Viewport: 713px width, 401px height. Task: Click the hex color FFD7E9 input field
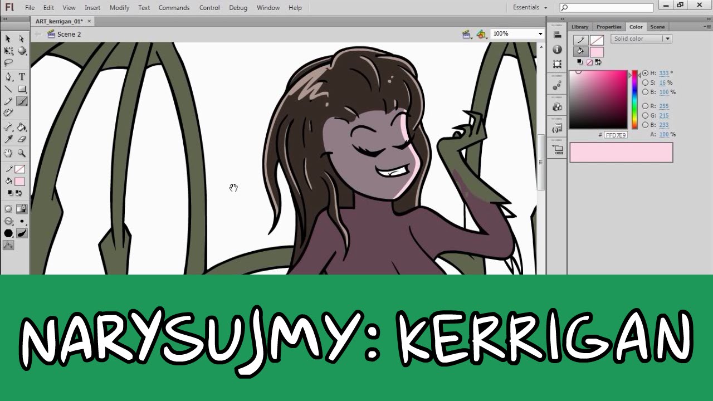[x=616, y=135]
